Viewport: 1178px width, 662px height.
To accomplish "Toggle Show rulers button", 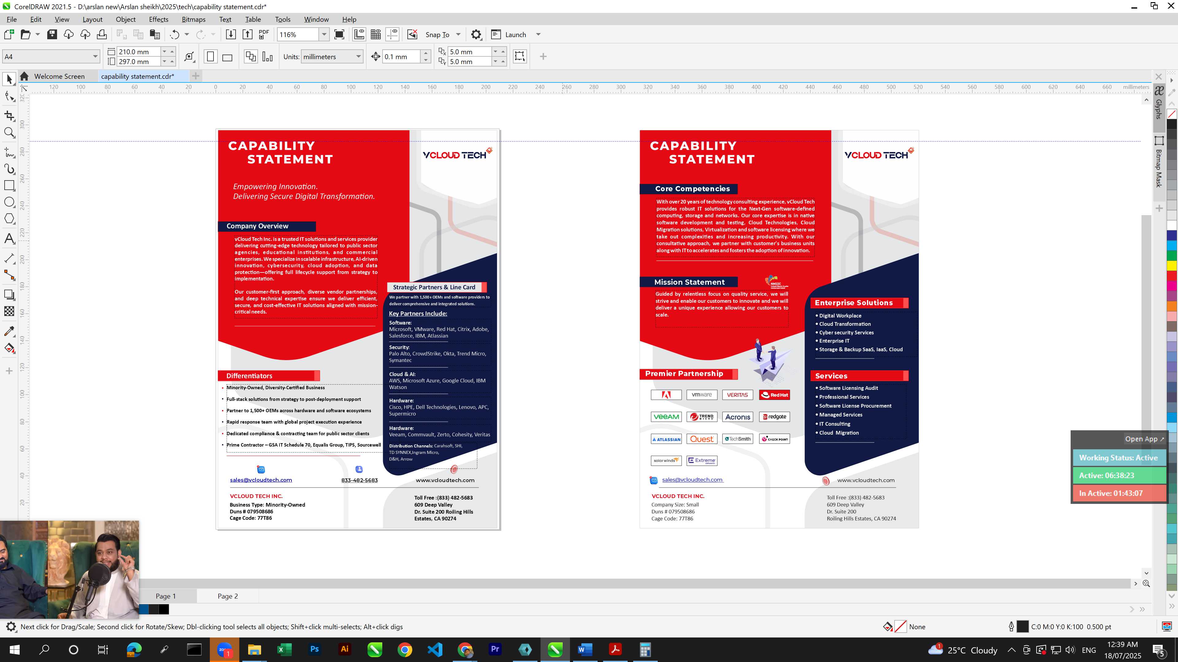I will coord(360,35).
